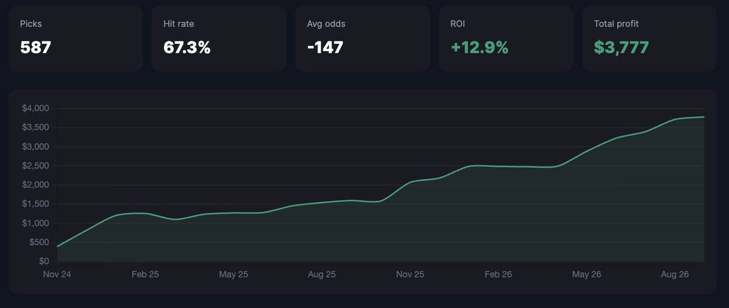Click the profit line's endpoint near $3,777
The image size is (729, 308).
pyautogui.click(x=704, y=117)
